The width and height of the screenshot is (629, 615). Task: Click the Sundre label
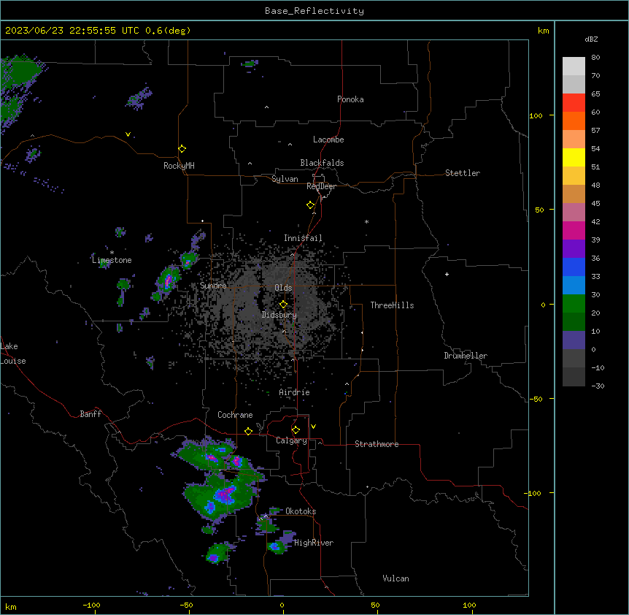(213, 286)
